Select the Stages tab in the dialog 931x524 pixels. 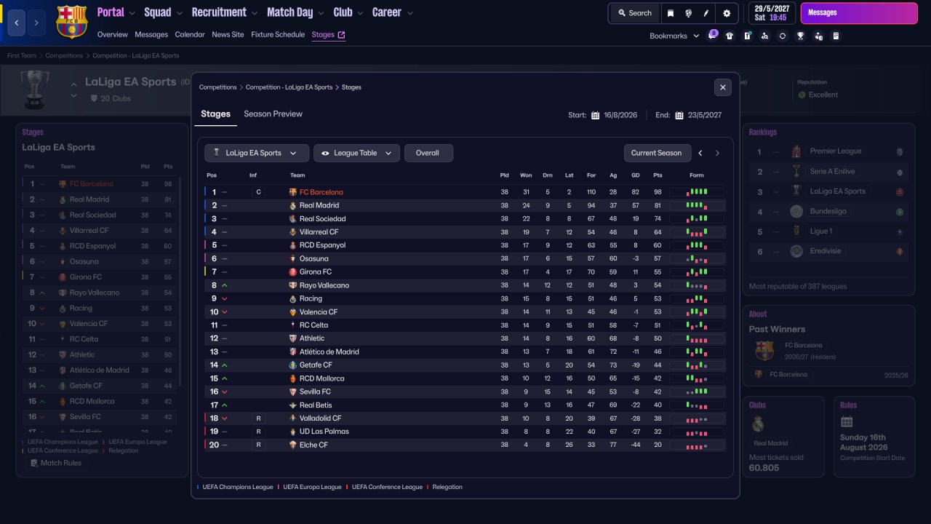(215, 114)
